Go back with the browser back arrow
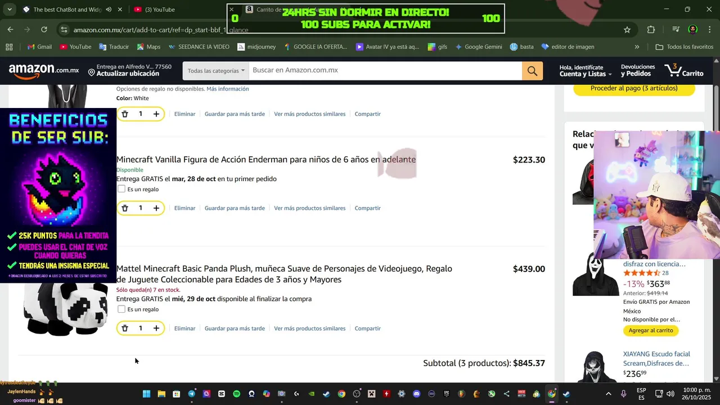Screen dimensions: 720x405 point(10,29)
